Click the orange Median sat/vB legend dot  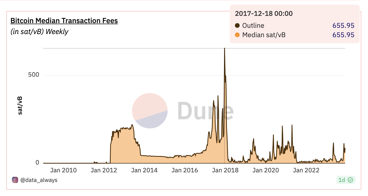pyautogui.click(x=237, y=35)
